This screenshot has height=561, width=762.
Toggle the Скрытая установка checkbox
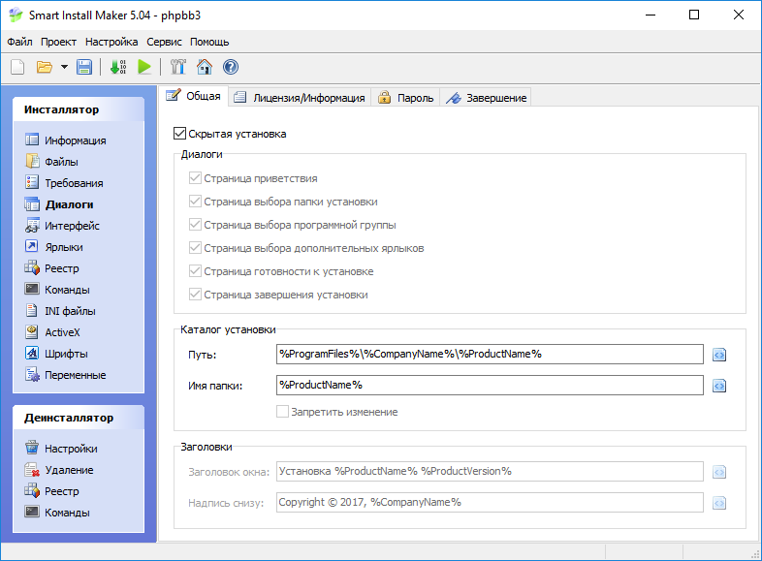[179, 134]
